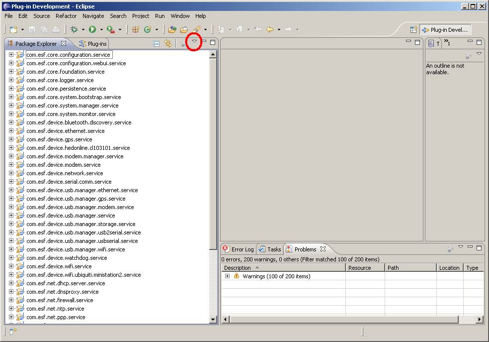Screen dimensions: 489x342
Task: Select com.esf.device.watchdog.service project
Action: click(x=67, y=258)
